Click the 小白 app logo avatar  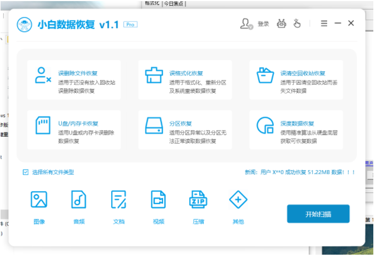pos(24,24)
